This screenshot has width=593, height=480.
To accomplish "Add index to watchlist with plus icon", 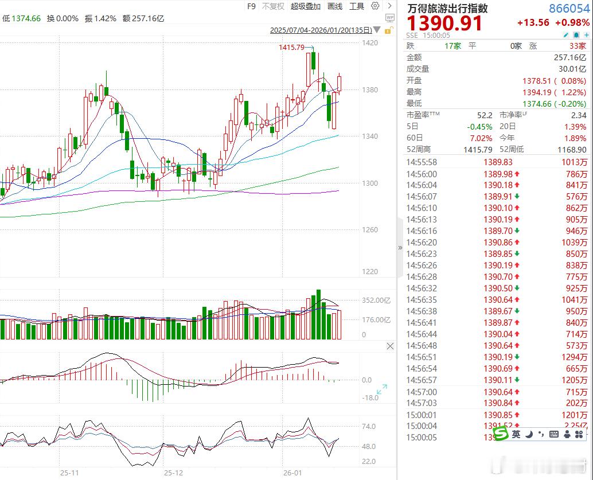I will (587, 35).
